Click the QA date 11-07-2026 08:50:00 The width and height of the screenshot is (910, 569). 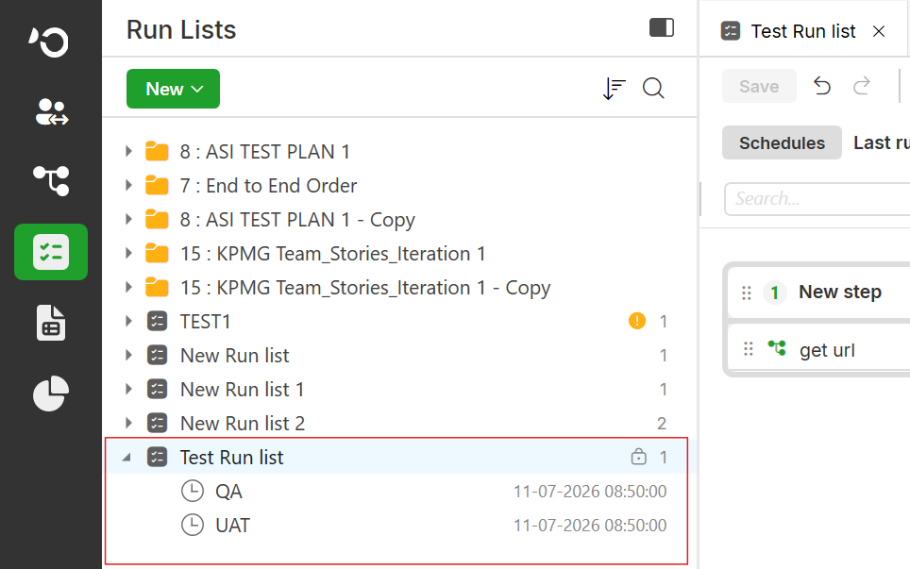pyautogui.click(x=590, y=492)
